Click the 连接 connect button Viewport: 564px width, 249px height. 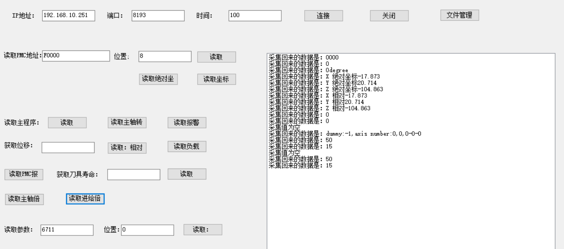tap(325, 15)
